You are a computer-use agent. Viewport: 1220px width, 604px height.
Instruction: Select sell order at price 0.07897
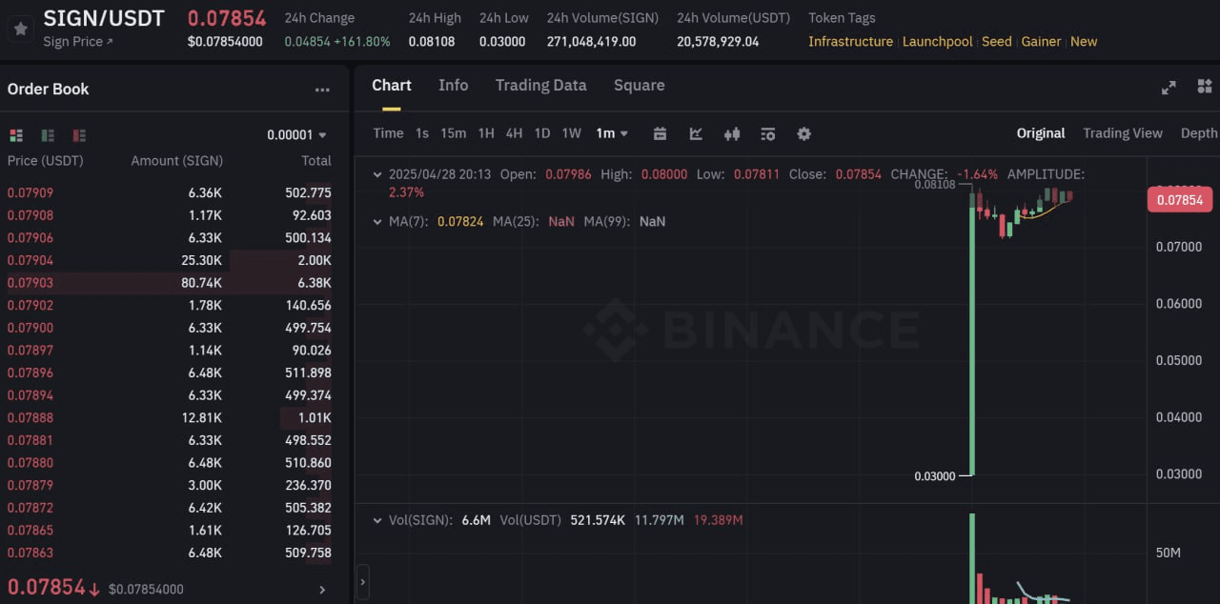coord(170,351)
